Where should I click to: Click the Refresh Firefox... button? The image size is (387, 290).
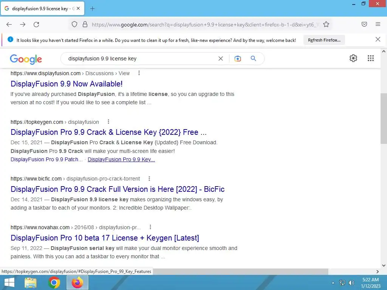click(324, 40)
